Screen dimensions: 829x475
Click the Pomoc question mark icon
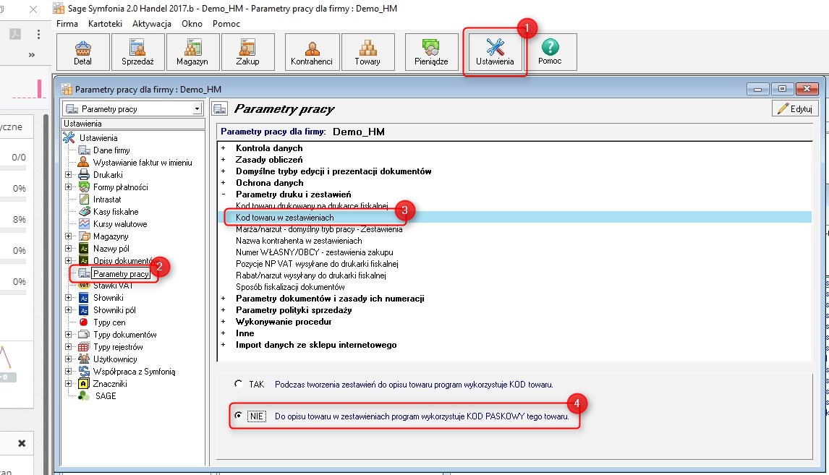550,48
